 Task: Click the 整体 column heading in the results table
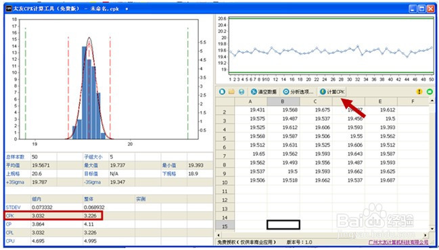(x=89, y=199)
